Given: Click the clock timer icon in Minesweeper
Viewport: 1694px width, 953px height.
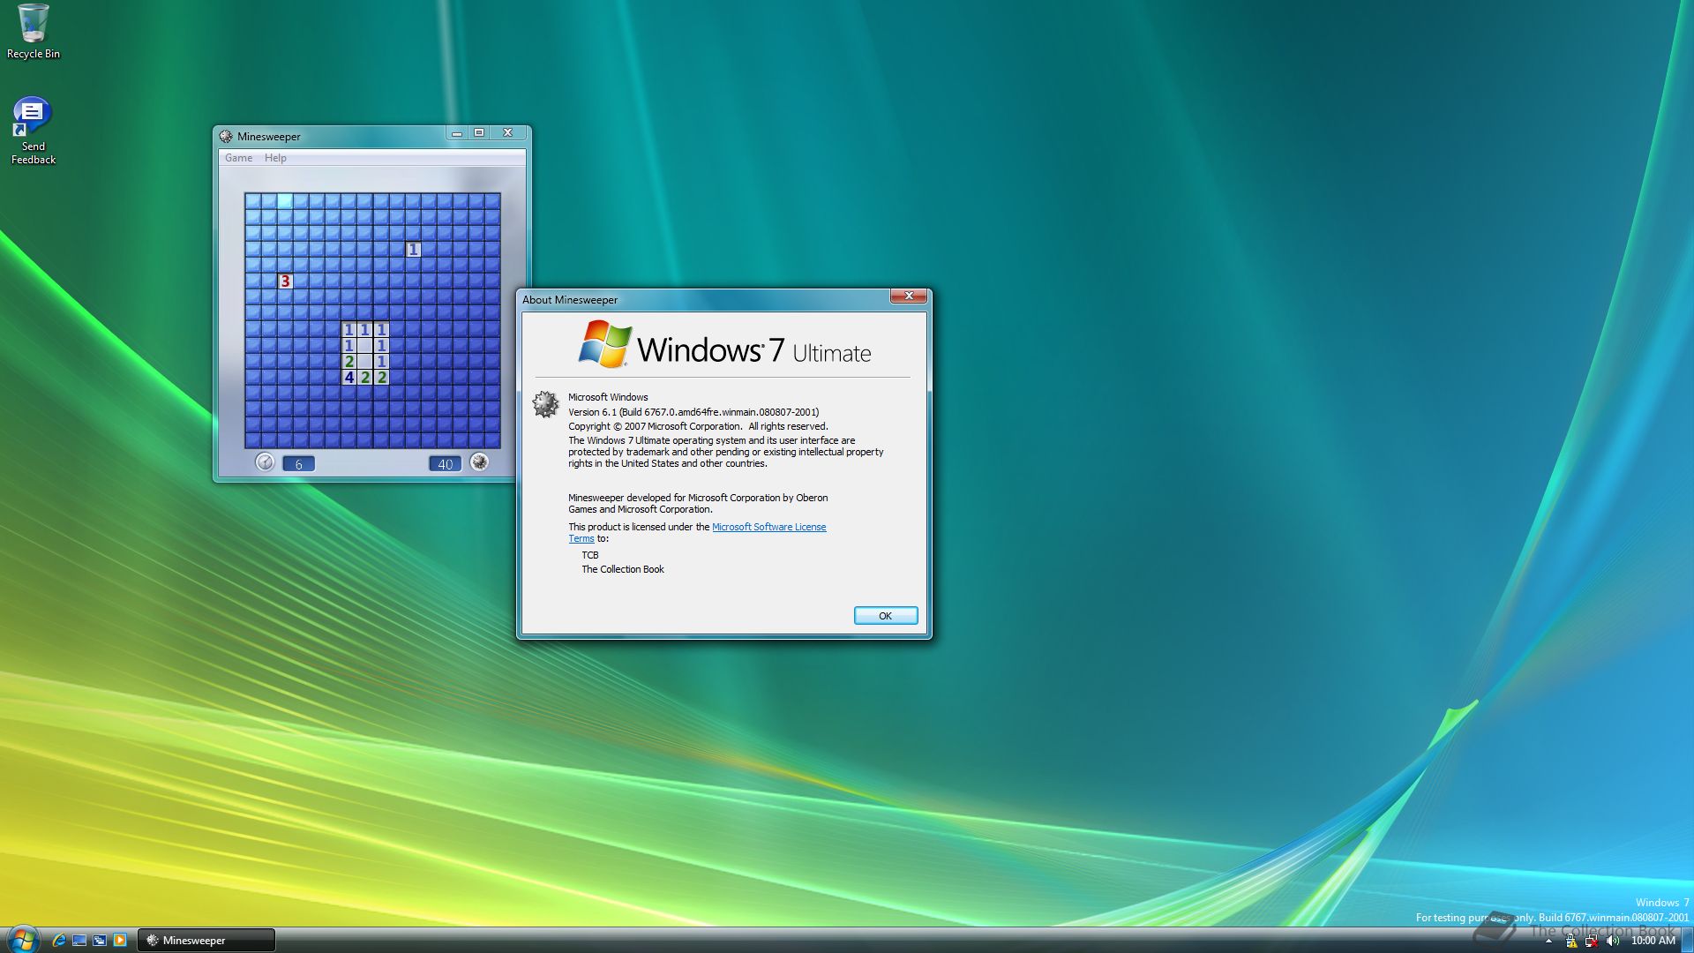Looking at the screenshot, I should click(x=265, y=461).
